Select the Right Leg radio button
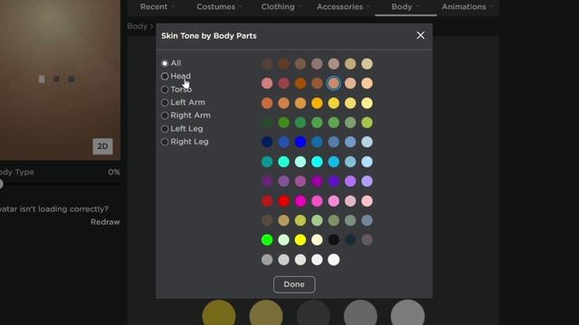The height and width of the screenshot is (325, 579). point(165,142)
